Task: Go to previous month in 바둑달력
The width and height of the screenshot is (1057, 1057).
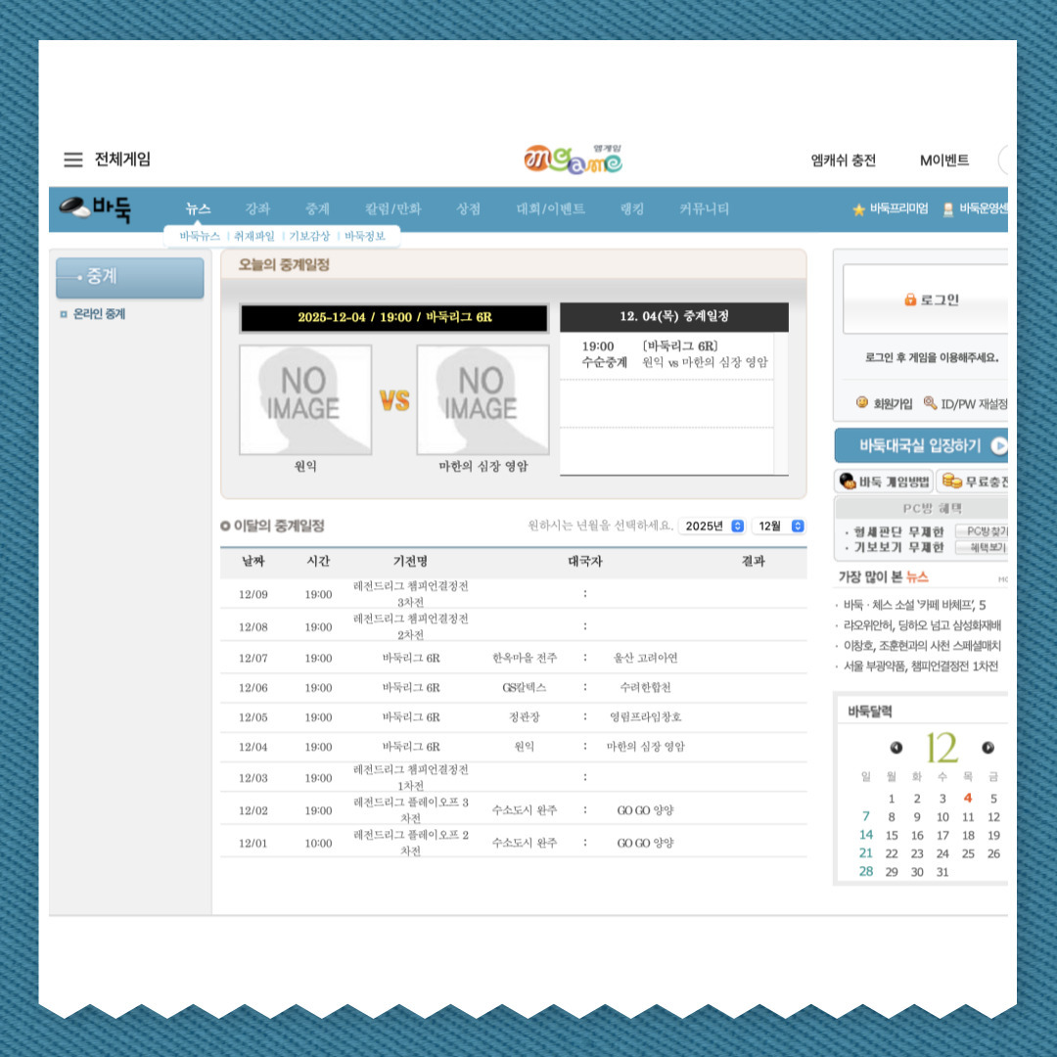Action: point(896,747)
